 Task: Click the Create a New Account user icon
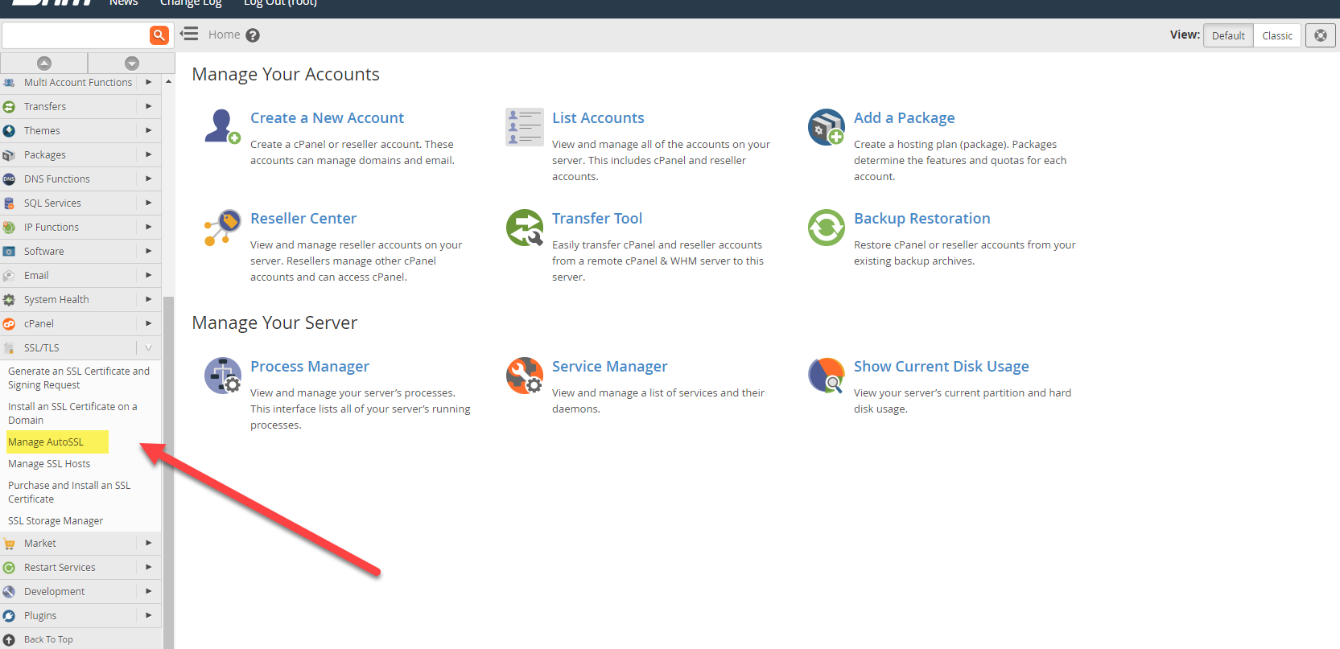coord(222,127)
